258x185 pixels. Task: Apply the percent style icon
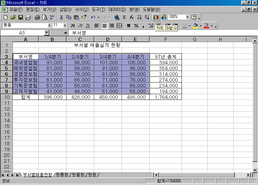(x=136, y=26)
